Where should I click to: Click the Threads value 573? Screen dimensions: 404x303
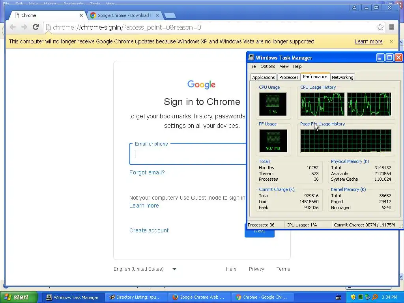[315, 174]
